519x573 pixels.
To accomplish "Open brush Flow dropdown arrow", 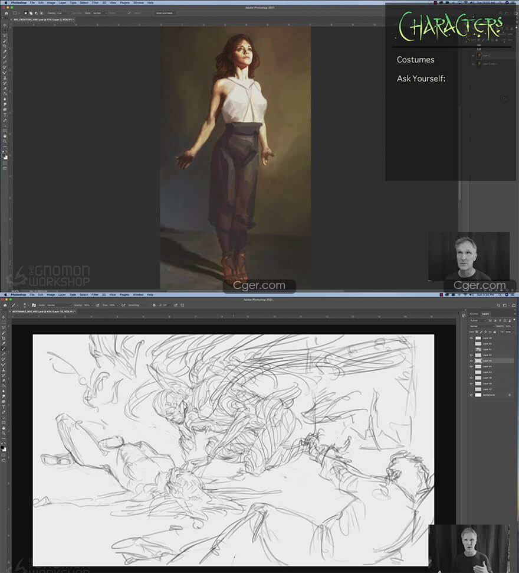I will (117, 305).
